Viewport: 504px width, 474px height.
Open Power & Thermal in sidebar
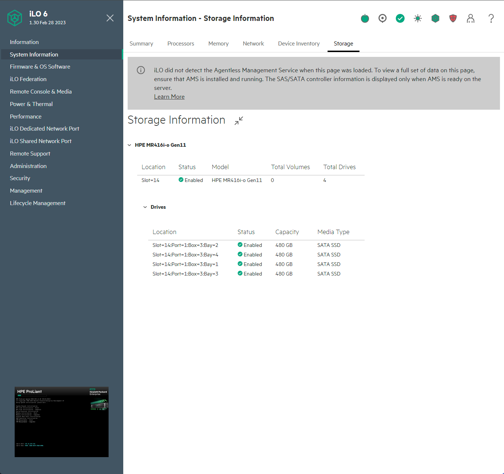tap(31, 104)
